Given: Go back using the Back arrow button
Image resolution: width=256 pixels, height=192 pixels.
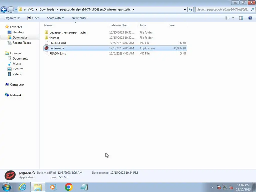Looking at the screenshot, I should [4, 9].
